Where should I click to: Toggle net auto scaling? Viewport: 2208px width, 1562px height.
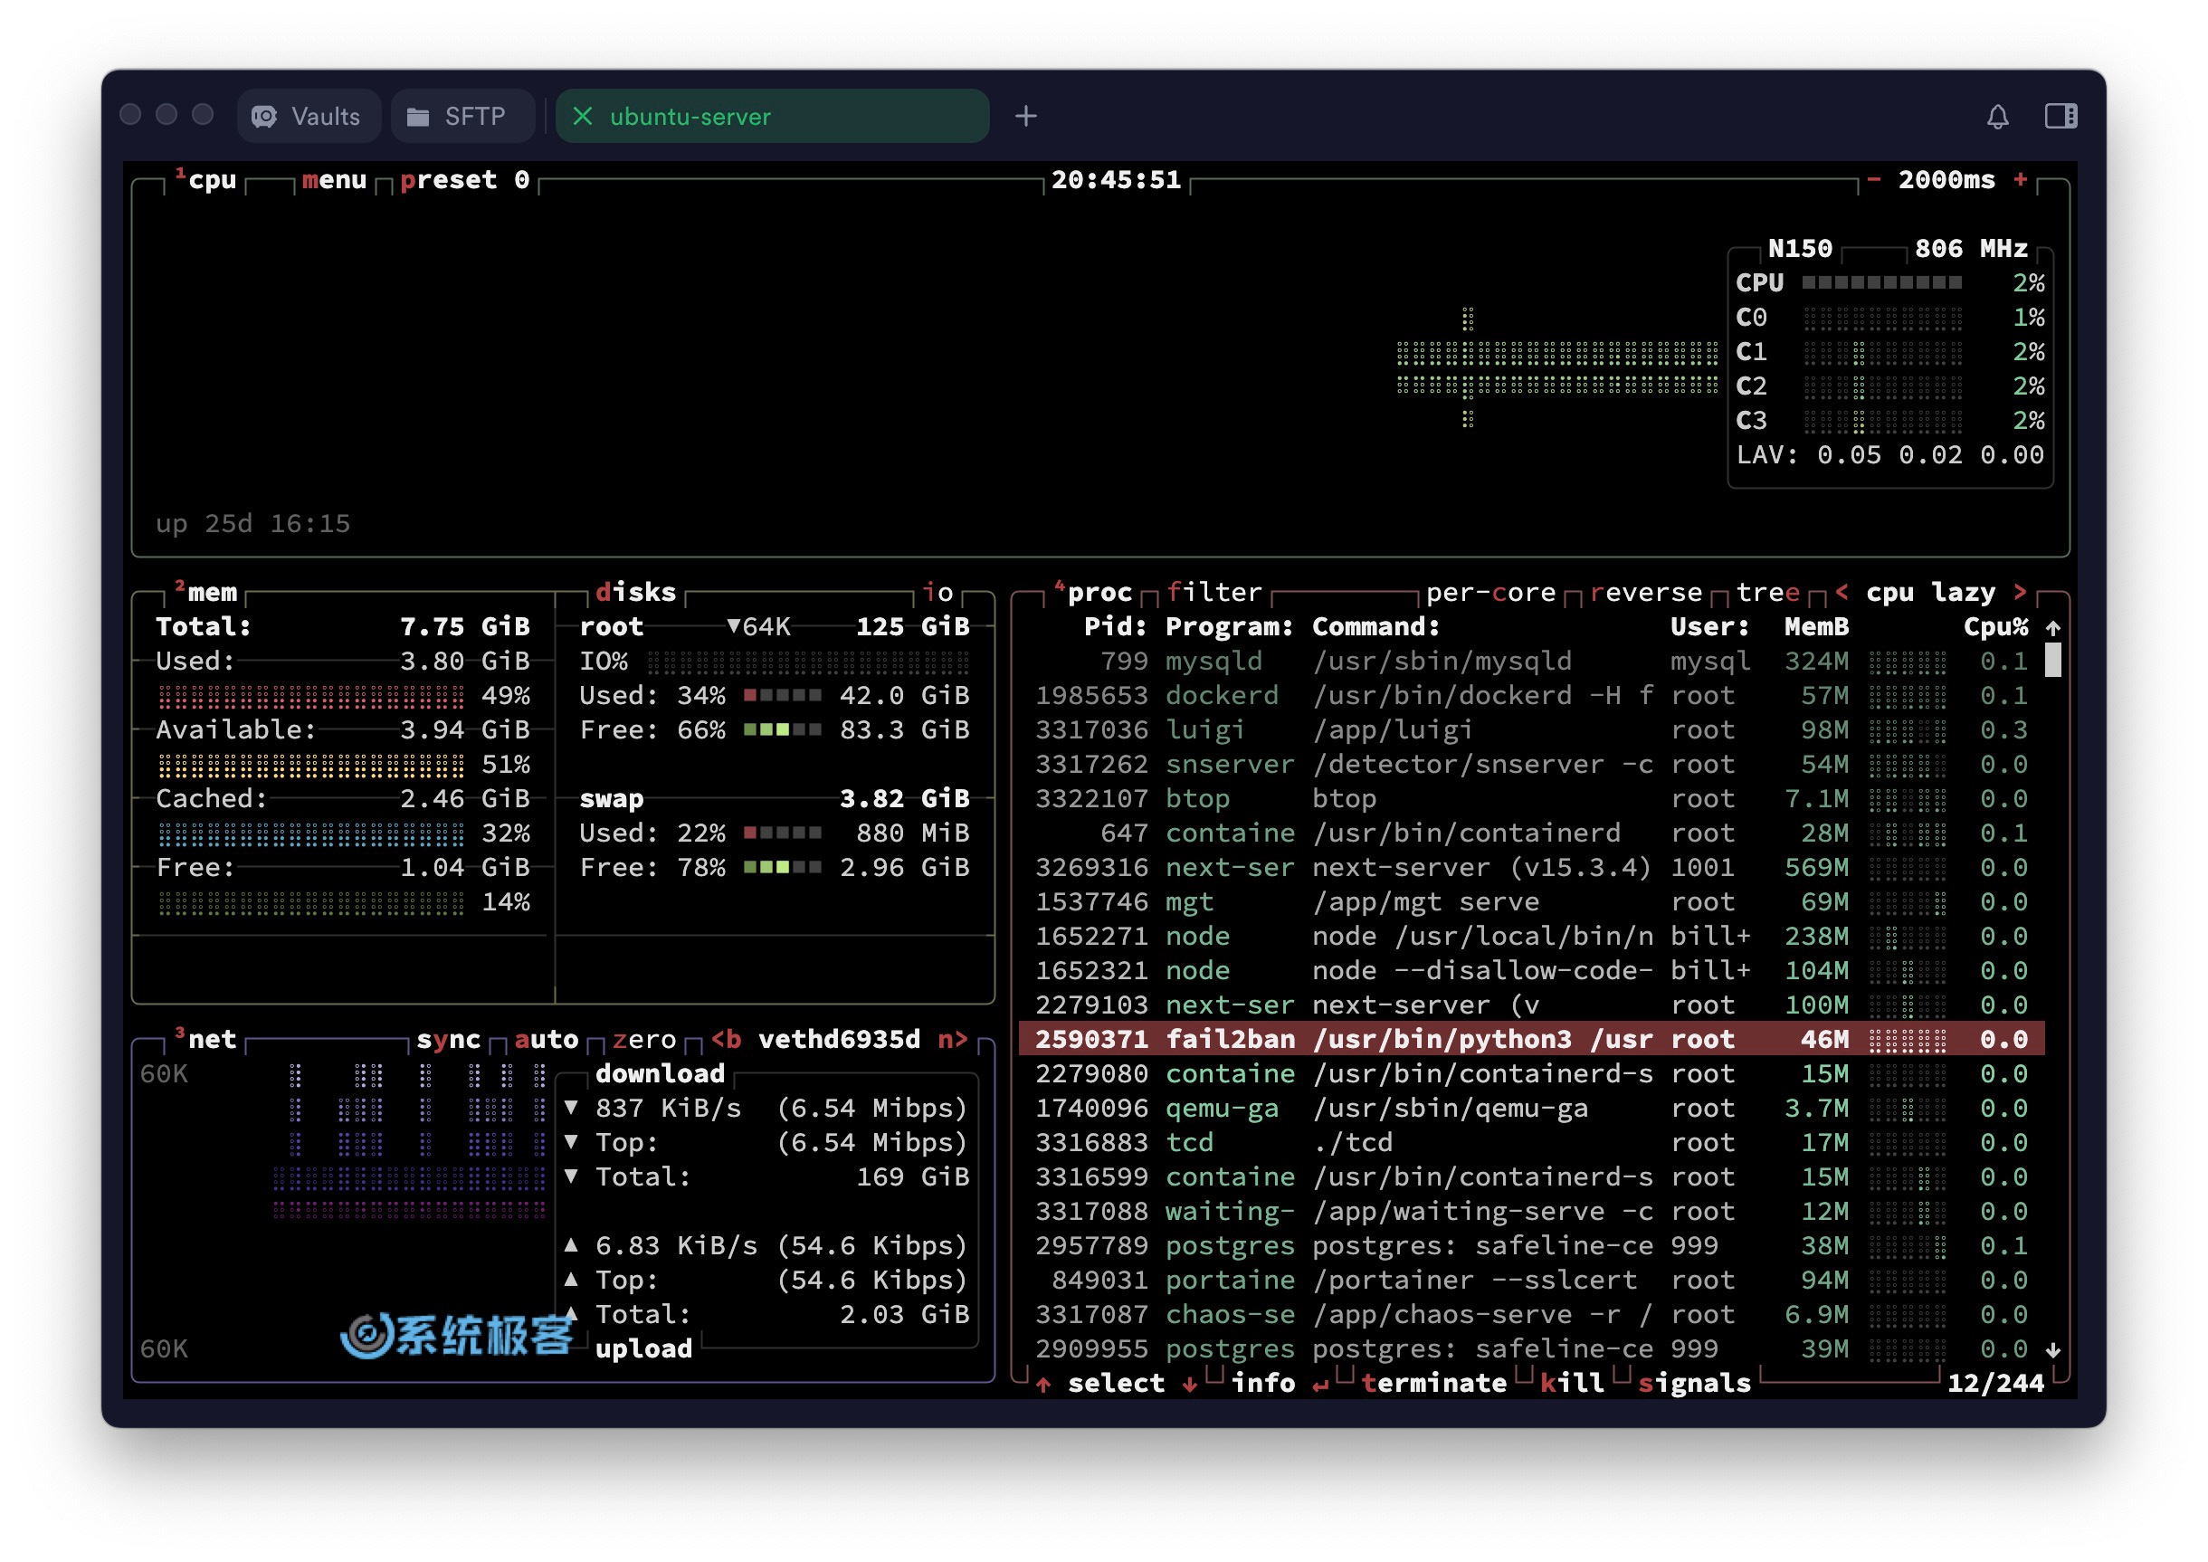(x=547, y=1039)
